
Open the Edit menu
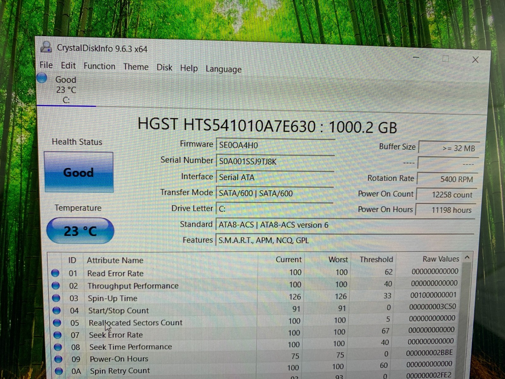click(x=68, y=65)
